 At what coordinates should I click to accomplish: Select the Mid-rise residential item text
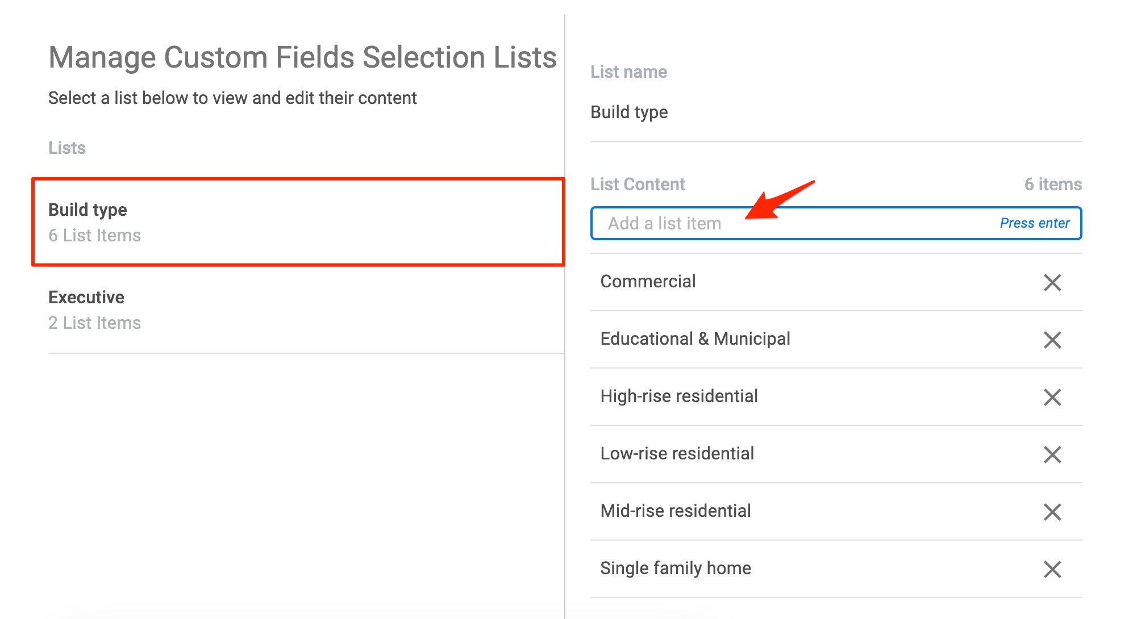(676, 511)
